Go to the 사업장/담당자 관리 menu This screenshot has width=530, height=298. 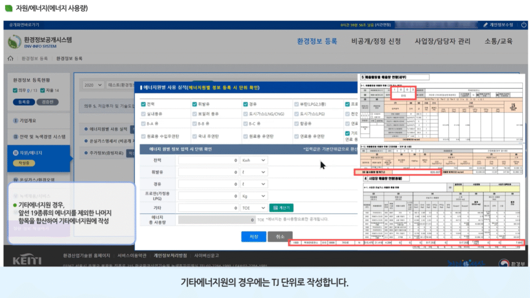pyautogui.click(x=443, y=41)
